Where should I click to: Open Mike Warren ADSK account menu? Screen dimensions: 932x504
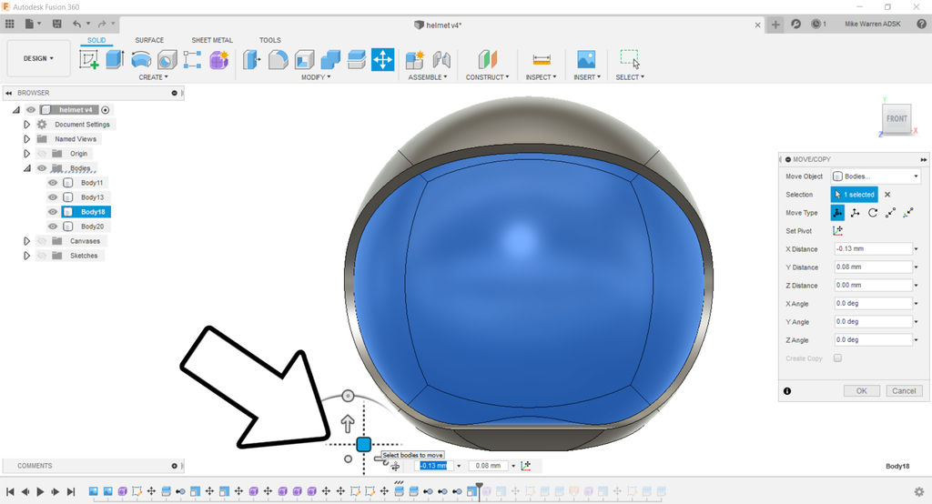(x=873, y=24)
